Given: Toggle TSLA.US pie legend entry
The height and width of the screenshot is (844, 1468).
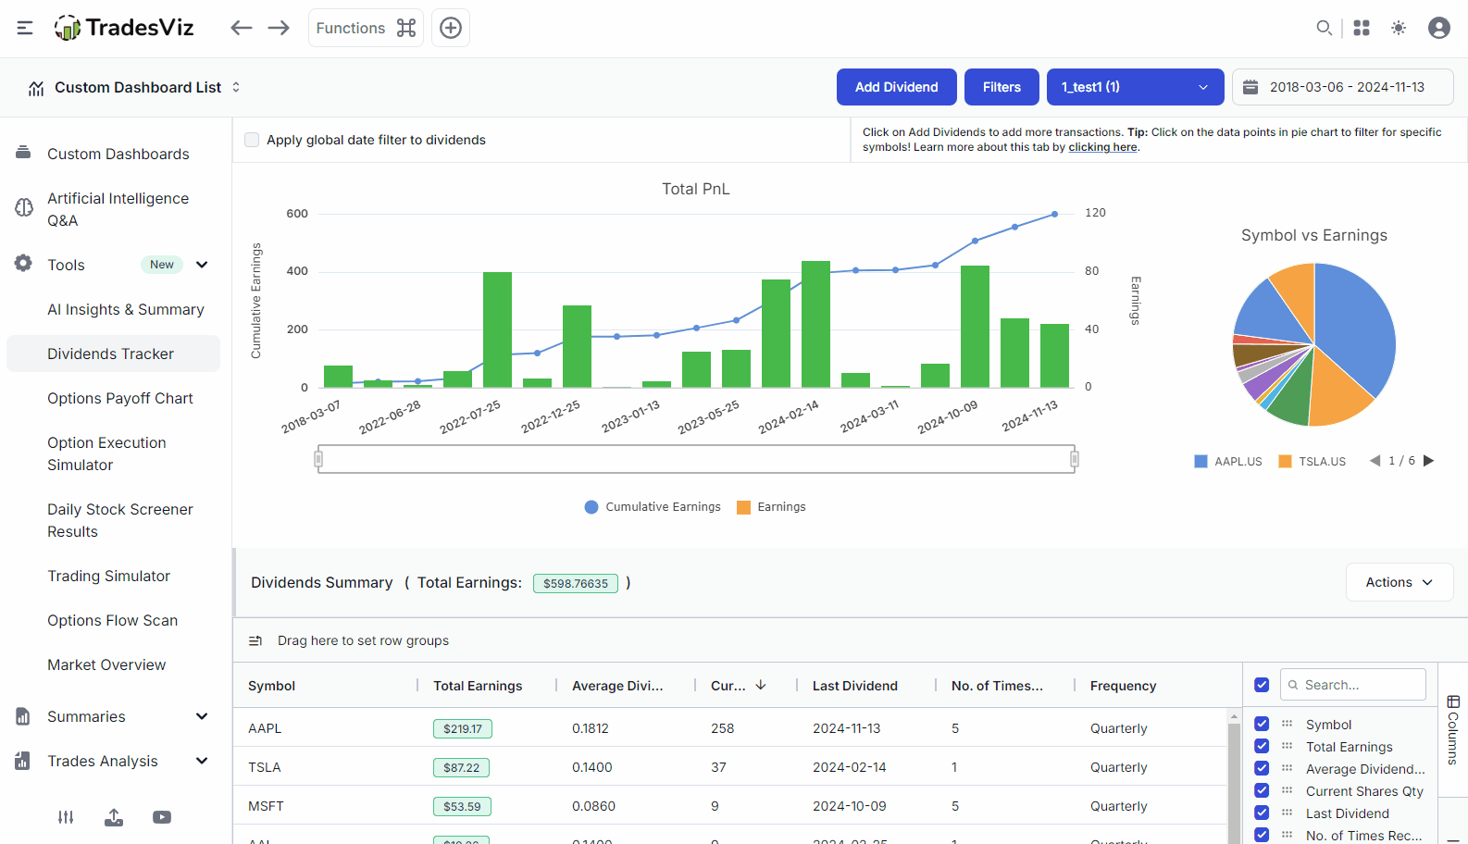Looking at the screenshot, I should tap(1312, 461).
